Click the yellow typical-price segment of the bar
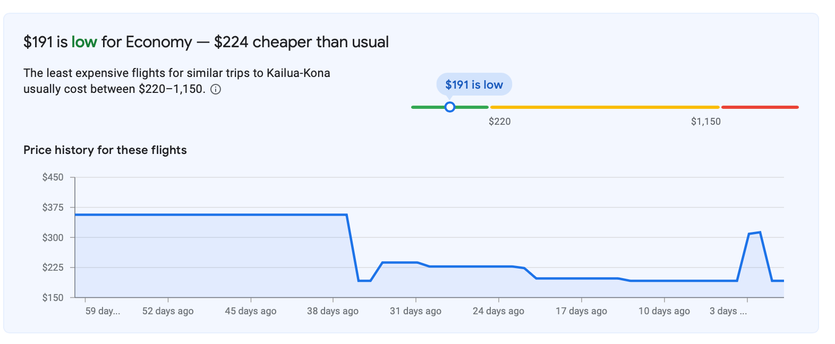 coord(604,107)
